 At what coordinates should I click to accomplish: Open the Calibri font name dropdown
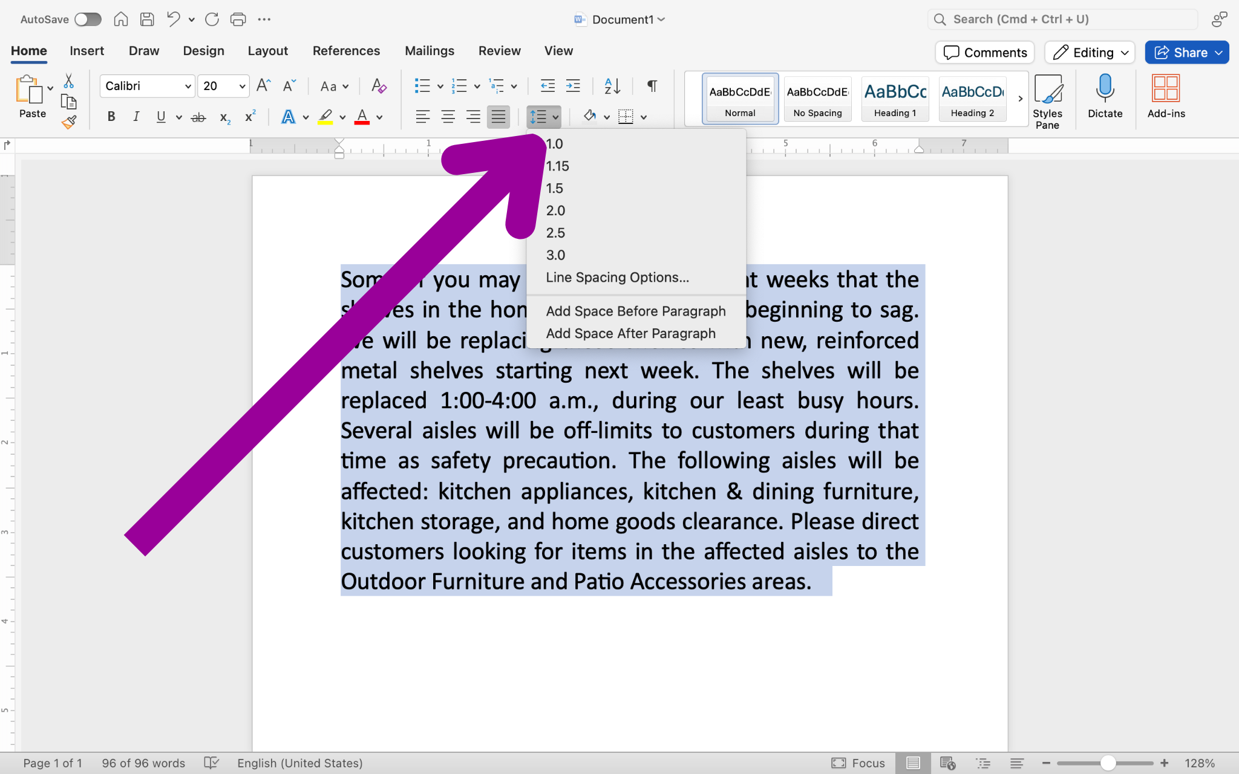(x=188, y=86)
